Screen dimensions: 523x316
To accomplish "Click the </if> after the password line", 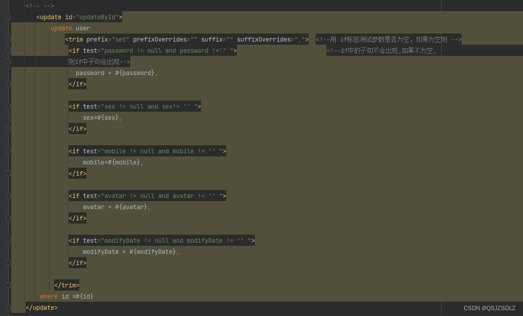I will [x=77, y=84].
